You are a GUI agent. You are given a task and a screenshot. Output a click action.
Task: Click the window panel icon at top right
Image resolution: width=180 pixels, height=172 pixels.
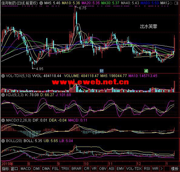pos(176,3)
